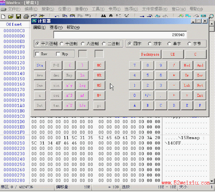
Task: Click hex digit F button
Action: coord(200,105)
